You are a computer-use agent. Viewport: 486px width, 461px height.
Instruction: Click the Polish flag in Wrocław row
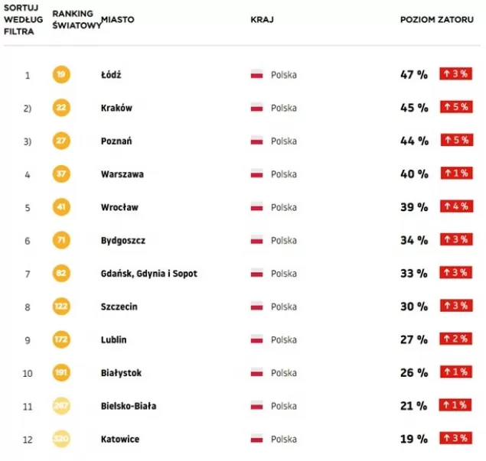(256, 207)
